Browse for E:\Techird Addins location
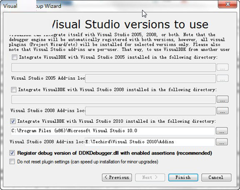The height and width of the screenshot is (190, 240). (x=222, y=142)
